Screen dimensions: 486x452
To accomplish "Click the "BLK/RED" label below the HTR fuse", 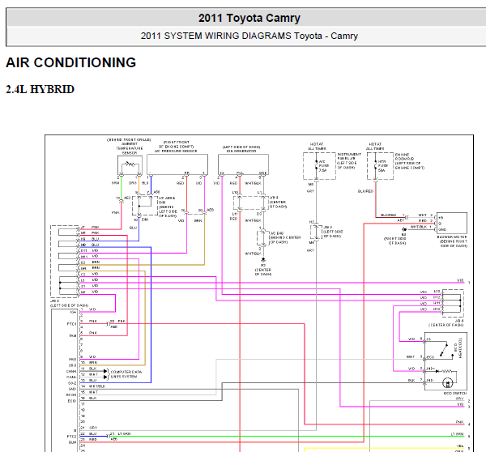I will point(365,191).
